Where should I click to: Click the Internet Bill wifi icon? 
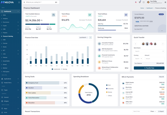123,93
